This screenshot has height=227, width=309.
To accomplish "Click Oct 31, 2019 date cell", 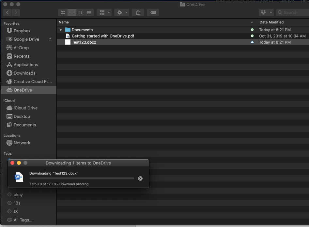I will point(282,36).
